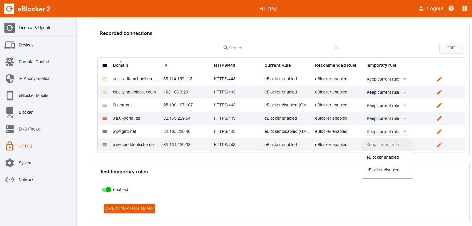Edit the www.sueddeutsche.de row with pencil icon
Screen dimensions: 472x226
point(439,145)
